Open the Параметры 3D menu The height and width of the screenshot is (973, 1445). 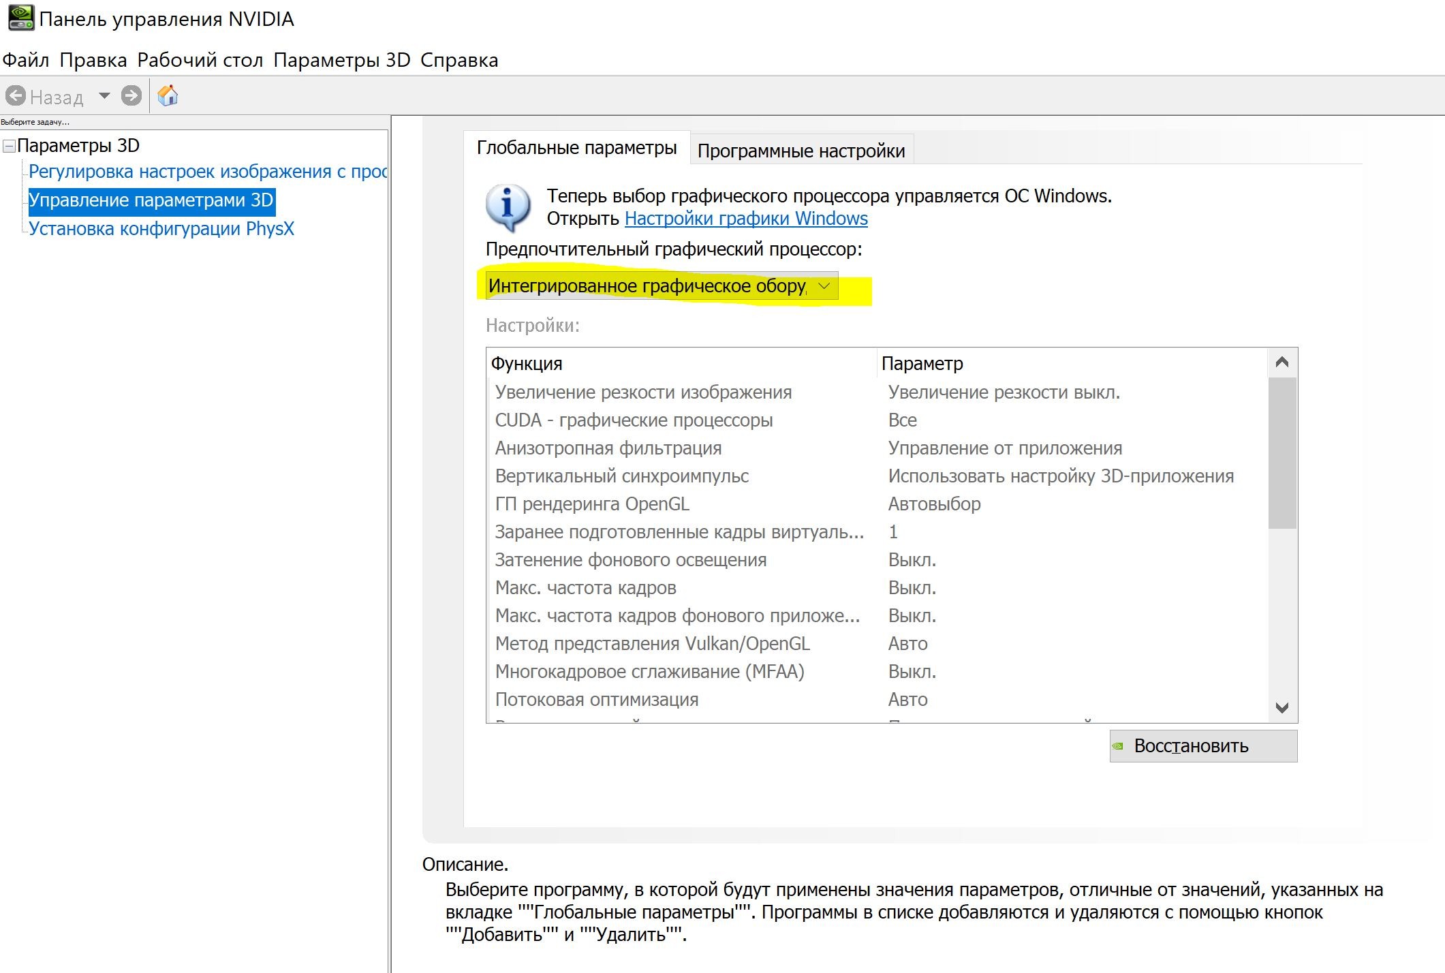(342, 60)
